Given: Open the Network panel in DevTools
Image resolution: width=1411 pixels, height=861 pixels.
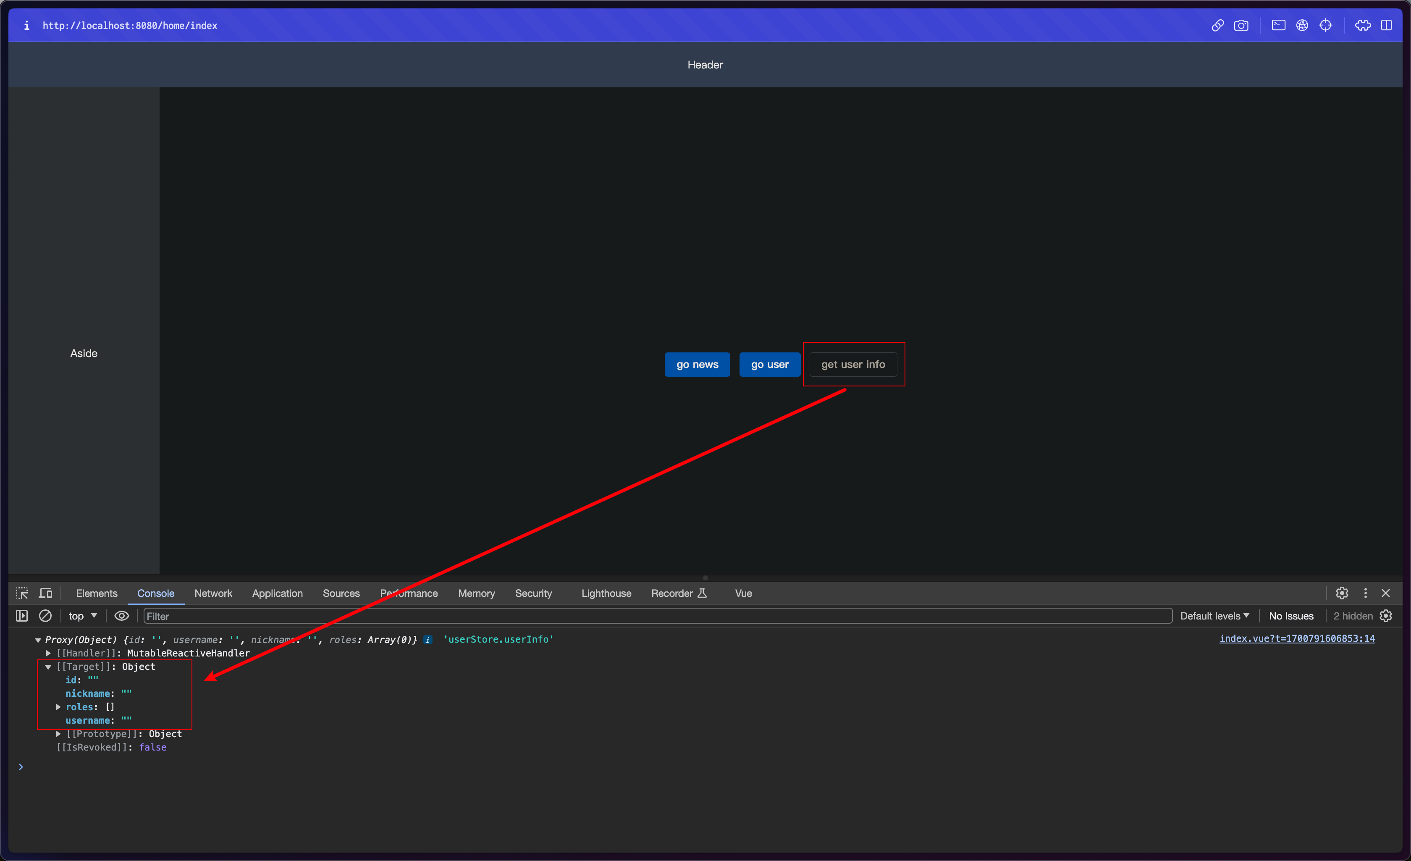Looking at the screenshot, I should [x=212, y=593].
